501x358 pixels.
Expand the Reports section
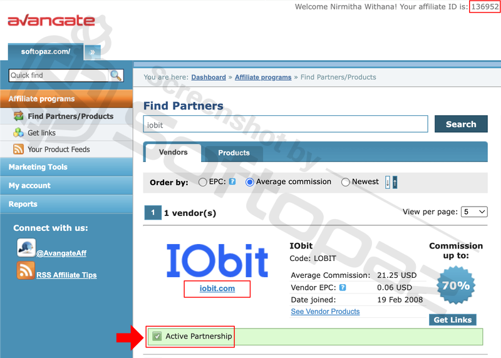click(66, 204)
